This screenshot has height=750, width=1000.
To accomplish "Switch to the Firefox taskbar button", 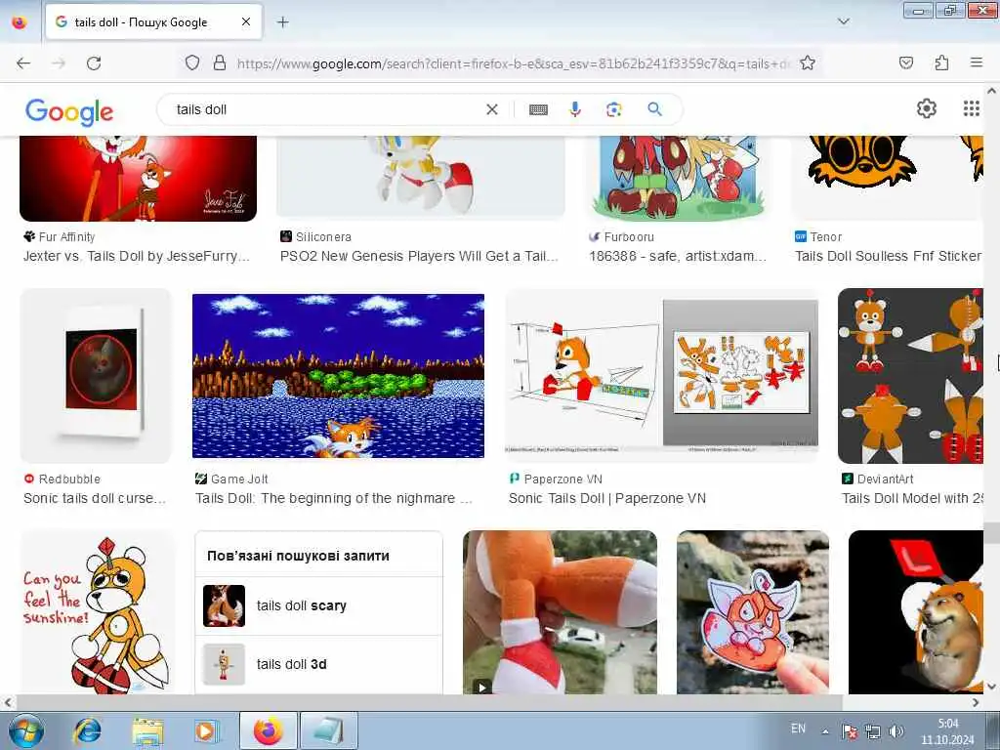I will point(268,730).
